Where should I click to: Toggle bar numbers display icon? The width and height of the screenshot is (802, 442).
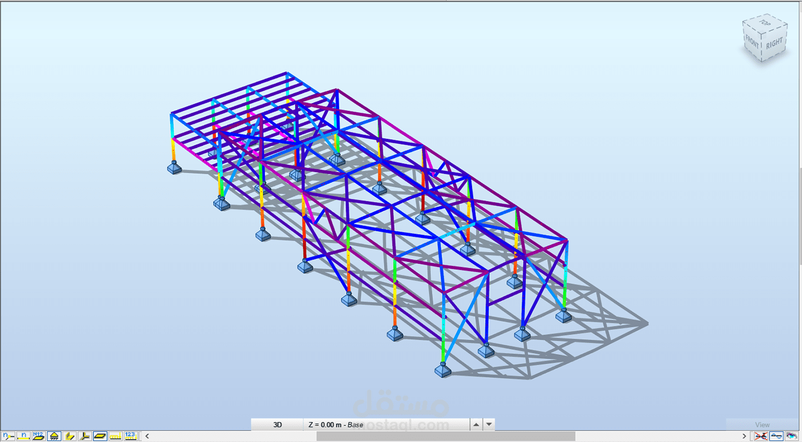coord(23,436)
